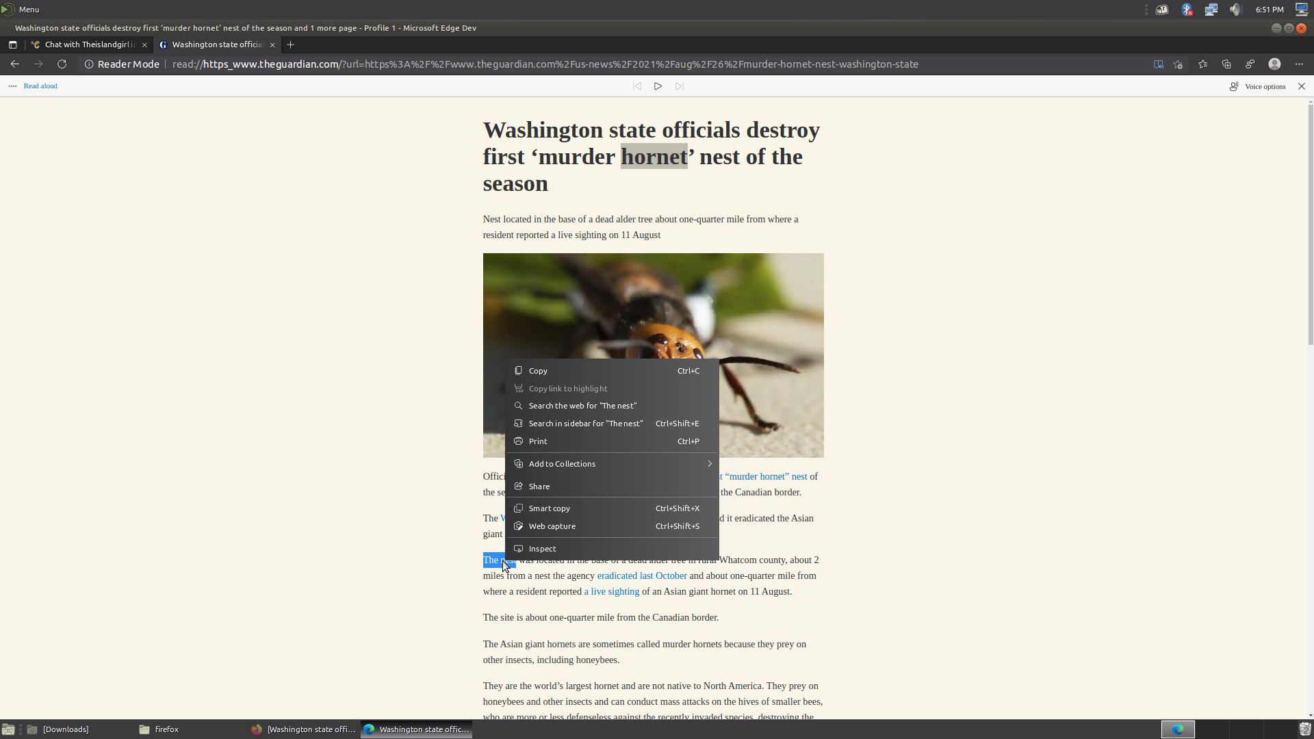This screenshot has height=739, width=1314.
Task: Expand the Add to Collections submenu
Action: (612, 464)
